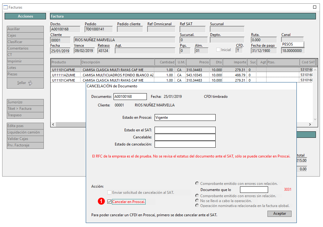
Task: Click the Ruta field 0.000
Action: click(x=264, y=40)
